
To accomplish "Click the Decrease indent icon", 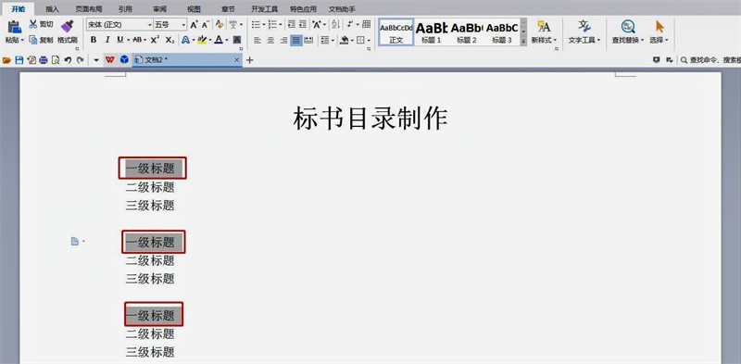I will click(292, 25).
